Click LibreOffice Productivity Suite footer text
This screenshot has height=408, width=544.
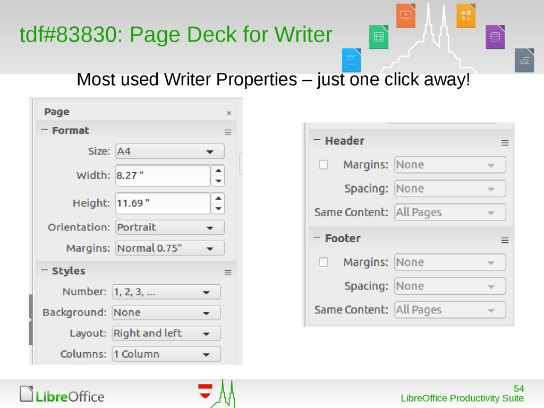pos(462,398)
